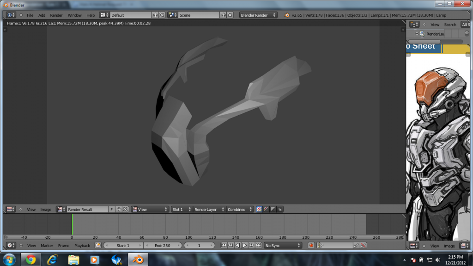The width and height of the screenshot is (473, 266).
Task: Open the timeline's Playback menu
Action: point(82,246)
